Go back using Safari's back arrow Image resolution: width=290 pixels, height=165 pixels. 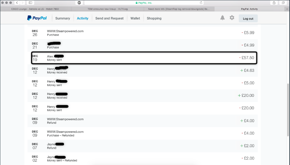[17, 3]
